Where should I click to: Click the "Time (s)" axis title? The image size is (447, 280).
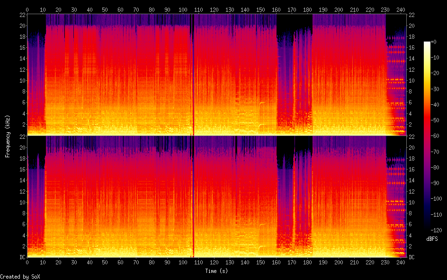[x=216, y=271]
